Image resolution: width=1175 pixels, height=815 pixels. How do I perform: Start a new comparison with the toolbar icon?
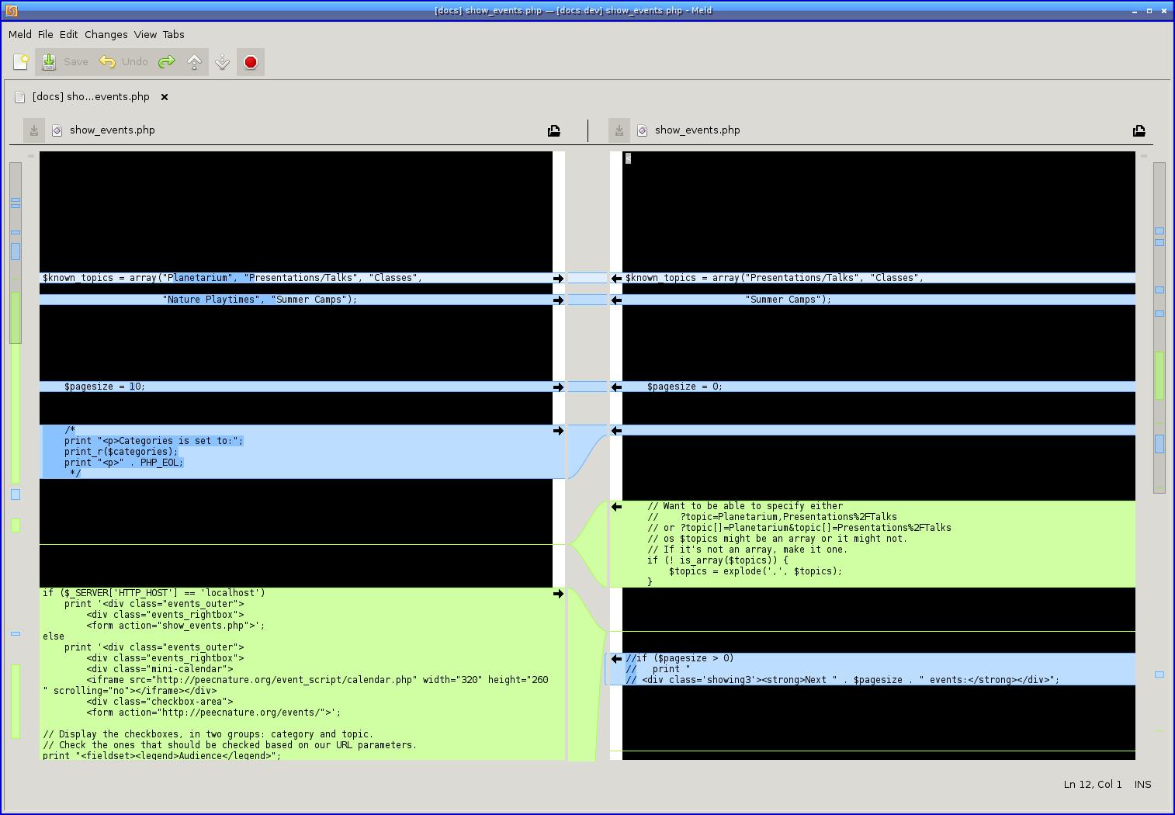click(21, 62)
